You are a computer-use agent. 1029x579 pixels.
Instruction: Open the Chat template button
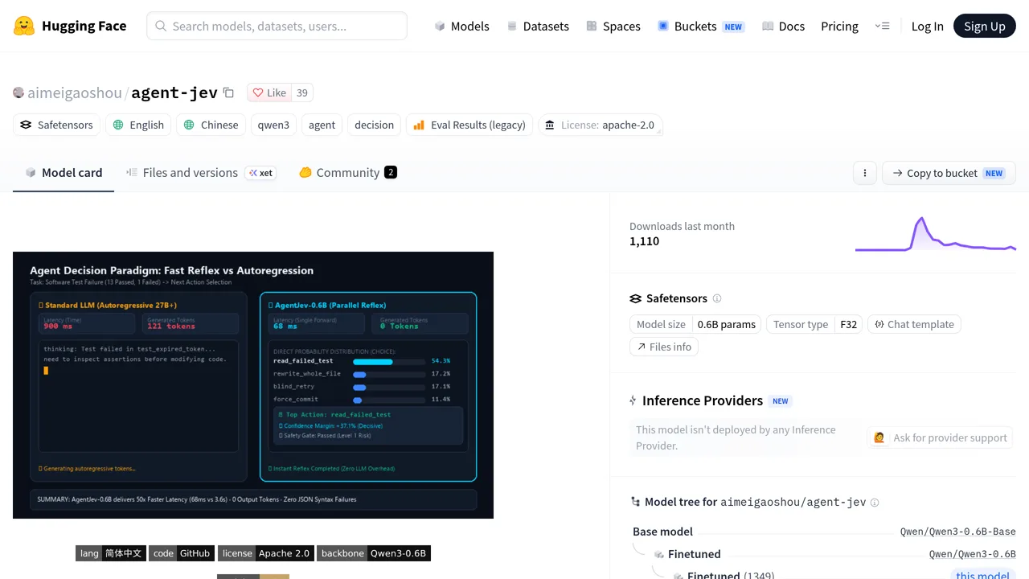point(914,324)
